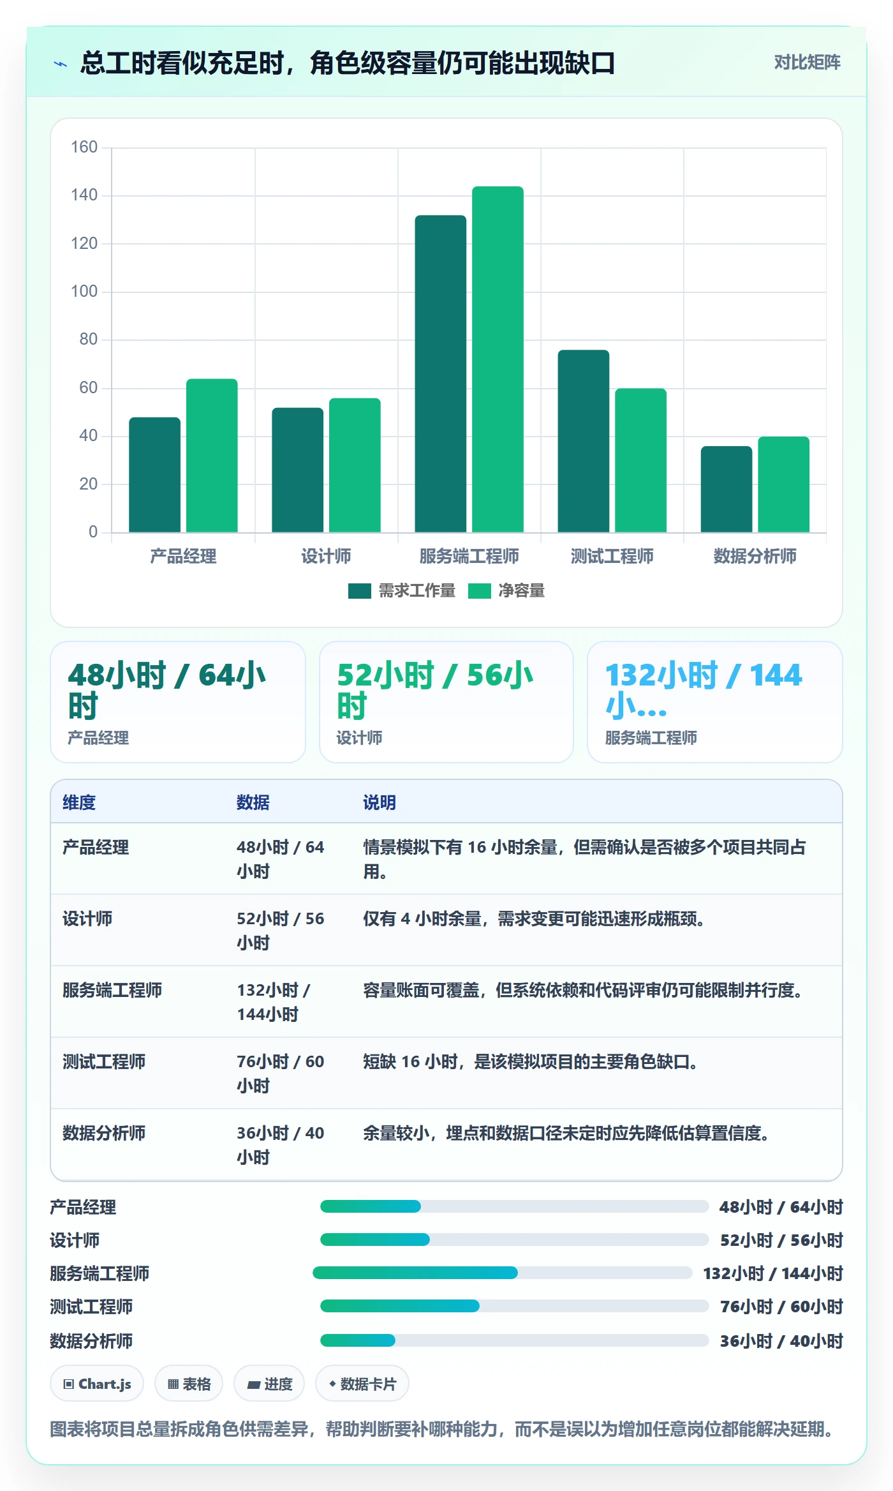Click 数据分析师 需求工作量 bar in chart
Viewport: 893px width, 1491px height.
pyautogui.click(x=727, y=489)
